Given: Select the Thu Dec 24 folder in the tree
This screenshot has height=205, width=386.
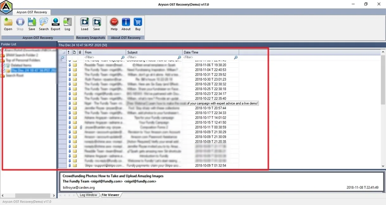Looking at the screenshot, I should (x=33, y=70).
